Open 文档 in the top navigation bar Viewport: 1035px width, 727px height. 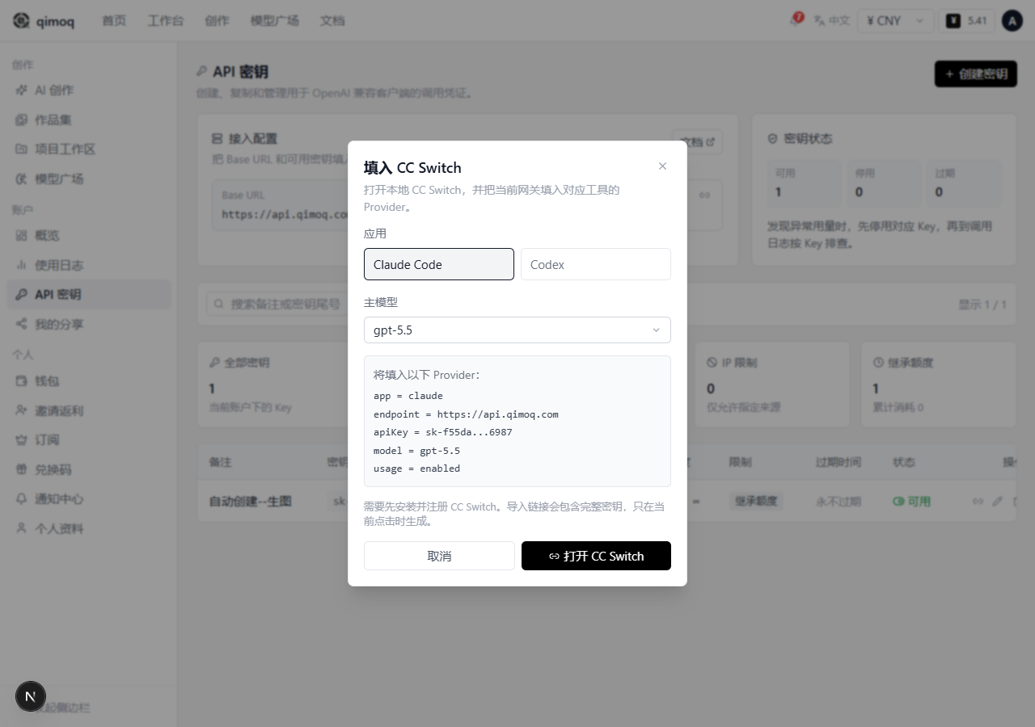332,21
